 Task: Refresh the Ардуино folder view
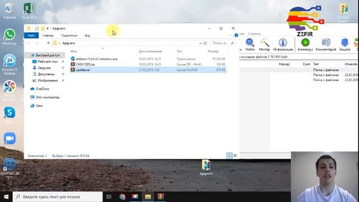[x=205, y=43]
